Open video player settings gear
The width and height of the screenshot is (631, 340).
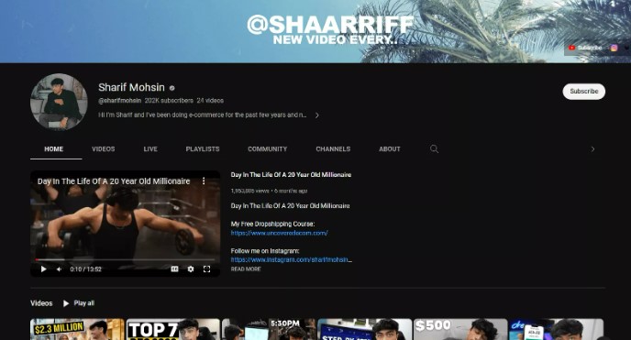(191, 269)
